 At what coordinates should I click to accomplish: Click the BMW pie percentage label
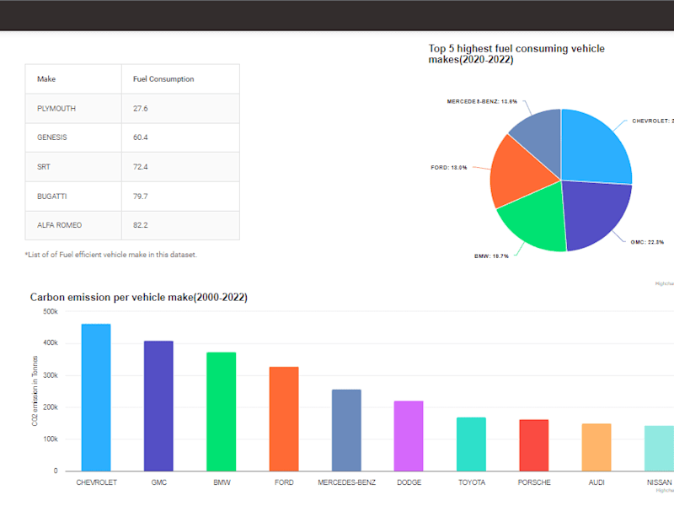click(x=491, y=256)
